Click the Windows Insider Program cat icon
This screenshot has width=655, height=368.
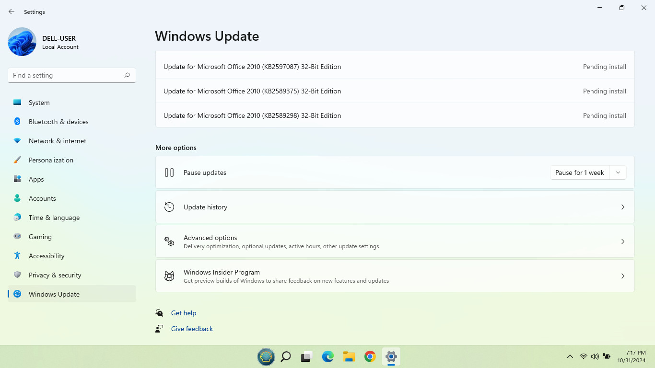coord(169,276)
